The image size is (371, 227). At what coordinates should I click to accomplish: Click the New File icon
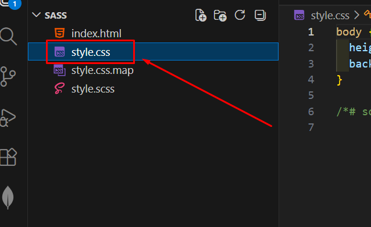(201, 15)
